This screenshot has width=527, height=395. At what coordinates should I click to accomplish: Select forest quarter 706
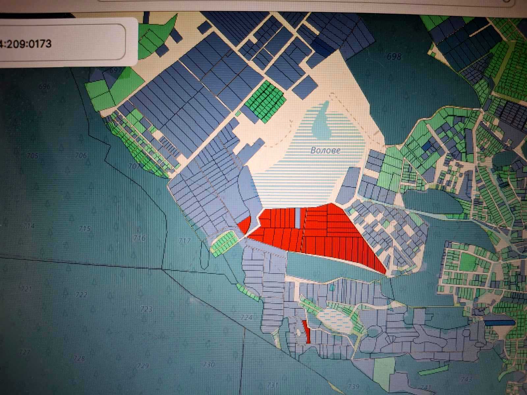[81, 155]
